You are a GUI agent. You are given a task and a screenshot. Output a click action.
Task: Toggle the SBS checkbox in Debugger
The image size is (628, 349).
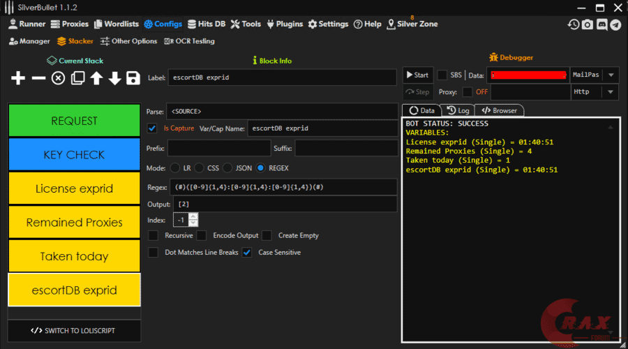pos(442,75)
